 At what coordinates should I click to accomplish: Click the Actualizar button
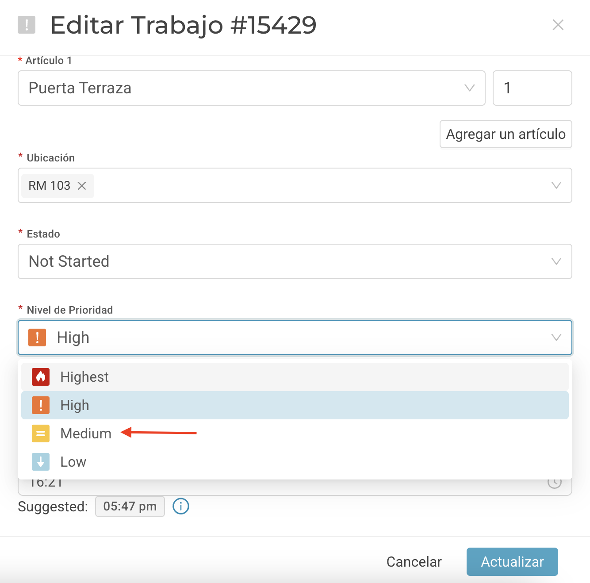tap(512, 562)
